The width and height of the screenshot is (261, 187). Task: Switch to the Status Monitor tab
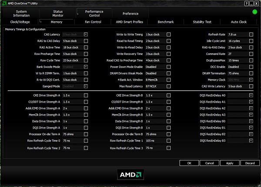pyautogui.click(x=58, y=13)
